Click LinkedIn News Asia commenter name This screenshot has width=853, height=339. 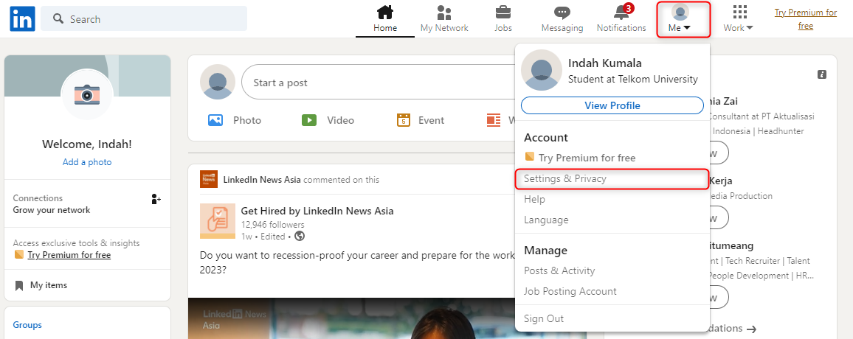[x=262, y=180]
